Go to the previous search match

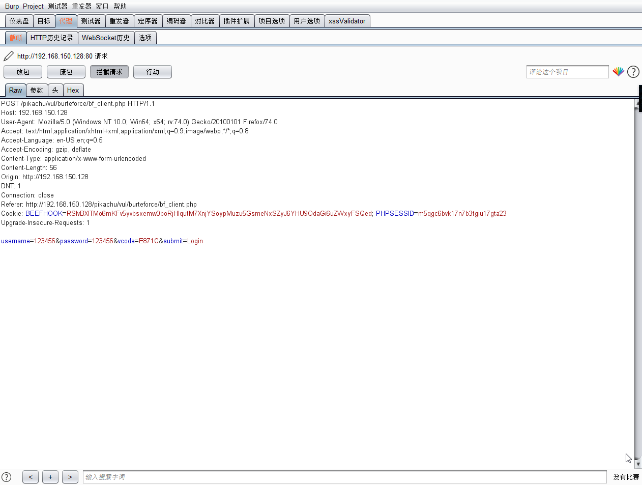(x=31, y=477)
